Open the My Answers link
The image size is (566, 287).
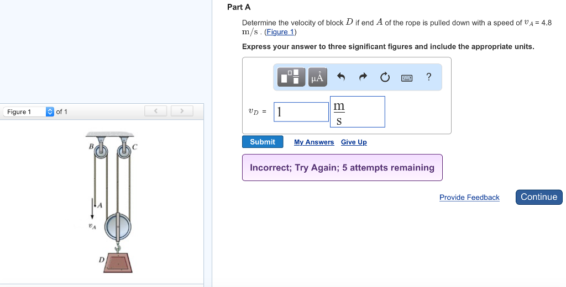coord(314,142)
